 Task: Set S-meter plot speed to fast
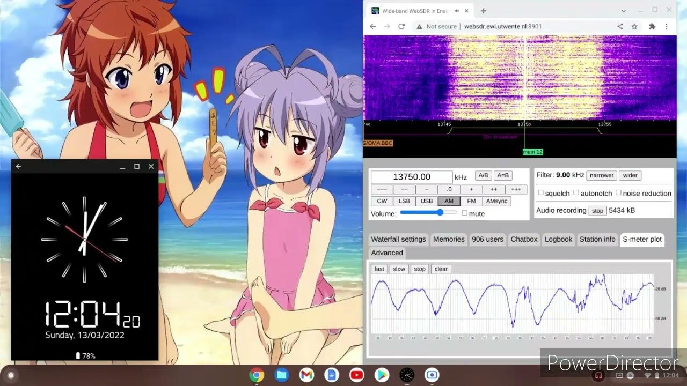click(x=379, y=269)
